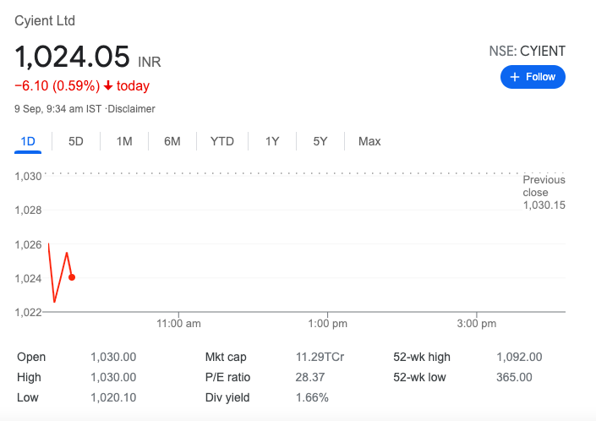This screenshot has width=596, height=421.
Task: Click the 1,028 y-axis label
Action: pyautogui.click(x=28, y=210)
